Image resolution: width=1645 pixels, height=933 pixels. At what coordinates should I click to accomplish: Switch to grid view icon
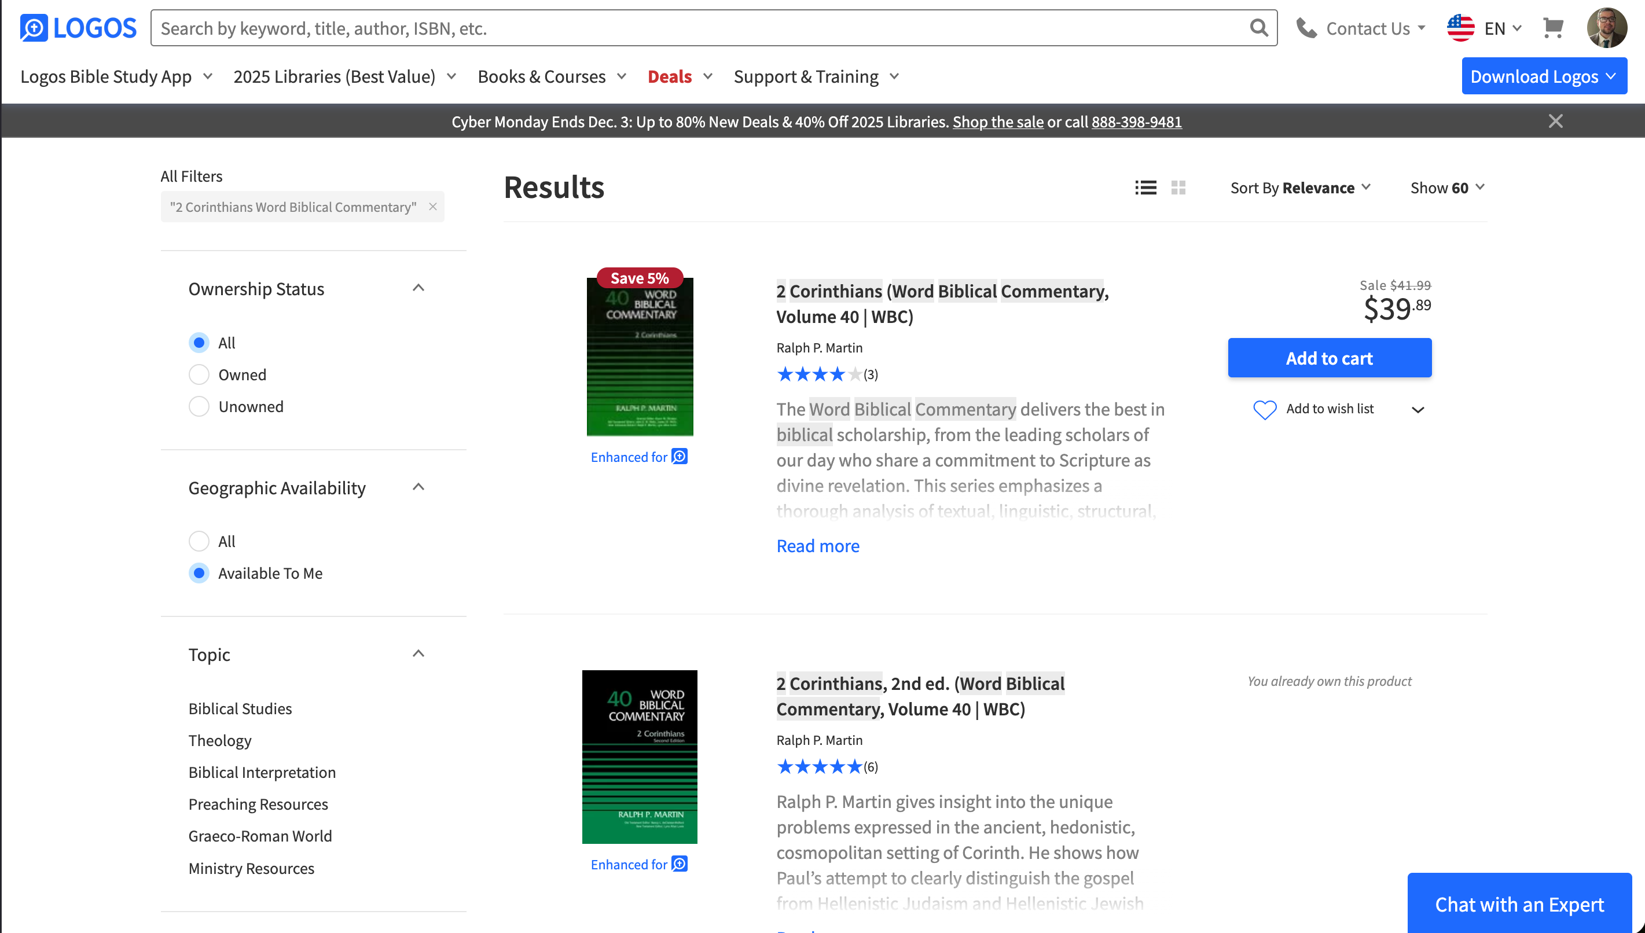point(1178,188)
